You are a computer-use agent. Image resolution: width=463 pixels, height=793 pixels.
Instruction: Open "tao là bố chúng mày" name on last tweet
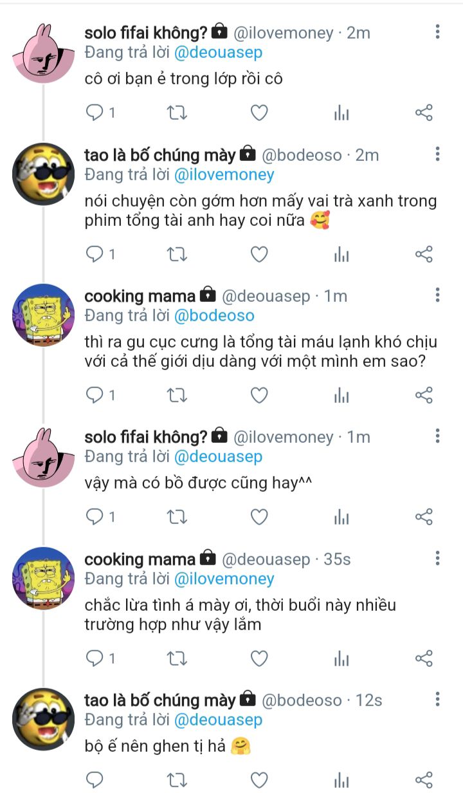[160, 700]
